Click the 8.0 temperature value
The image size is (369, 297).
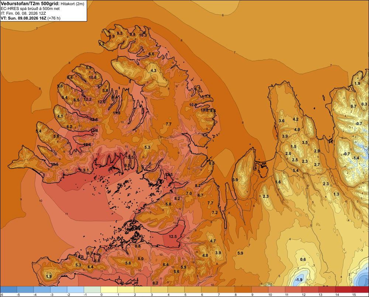click(x=141, y=259)
